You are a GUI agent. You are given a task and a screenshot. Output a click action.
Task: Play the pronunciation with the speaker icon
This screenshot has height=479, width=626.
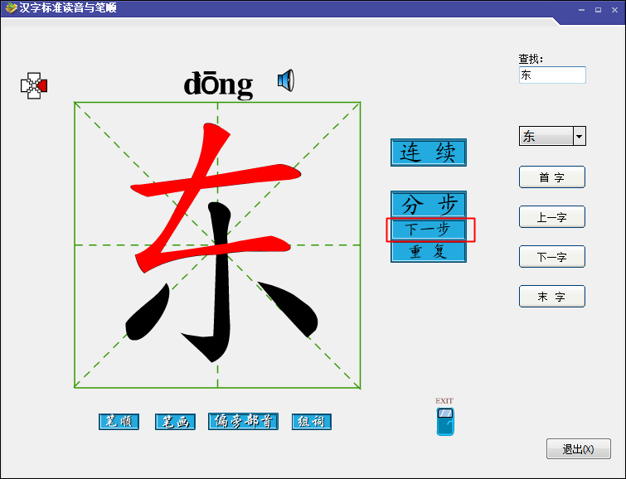[286, 80]
